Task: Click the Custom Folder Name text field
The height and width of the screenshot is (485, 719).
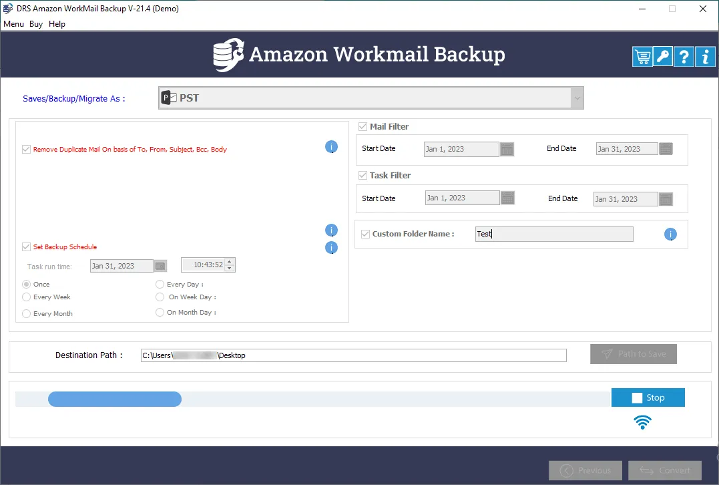Action: (x=554, y=234)
